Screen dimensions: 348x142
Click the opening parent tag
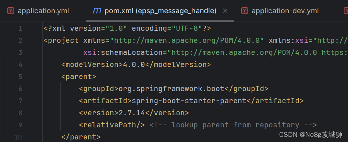tap(79, 77)
